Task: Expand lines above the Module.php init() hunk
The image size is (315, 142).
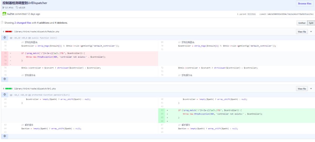Action: pos(5,38)
